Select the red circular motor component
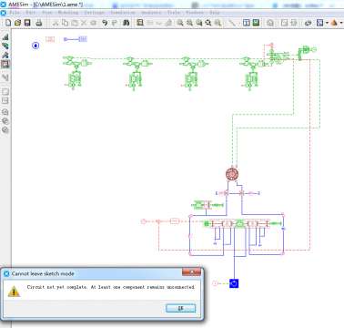The width and height of the screenshot is (344, 328). pyautogui.click(x=232, y=174)
